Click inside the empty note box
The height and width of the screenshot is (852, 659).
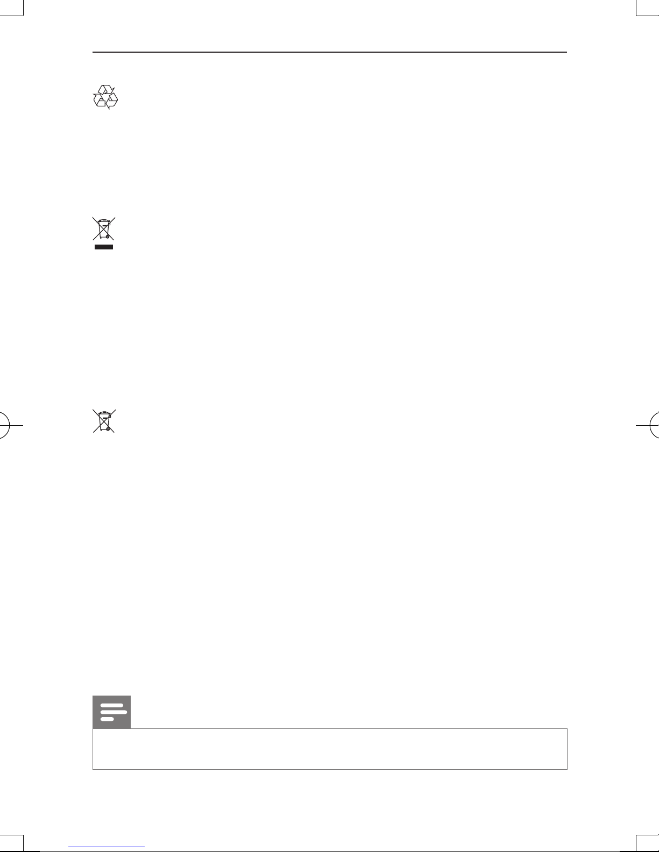(330, 749)
